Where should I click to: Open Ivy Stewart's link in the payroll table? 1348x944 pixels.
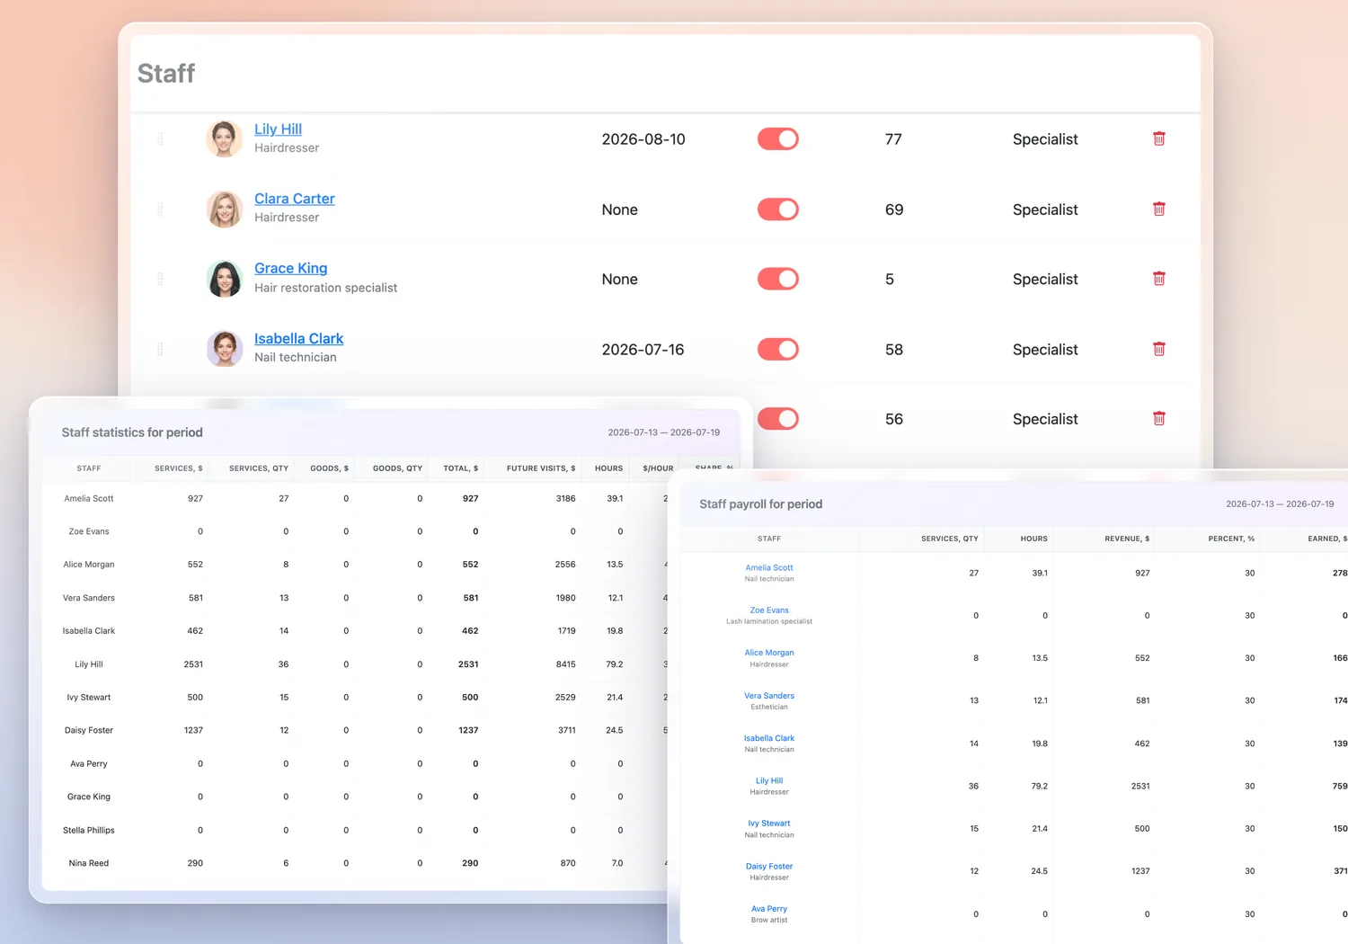pyautogui.click(x=769, y=823)
